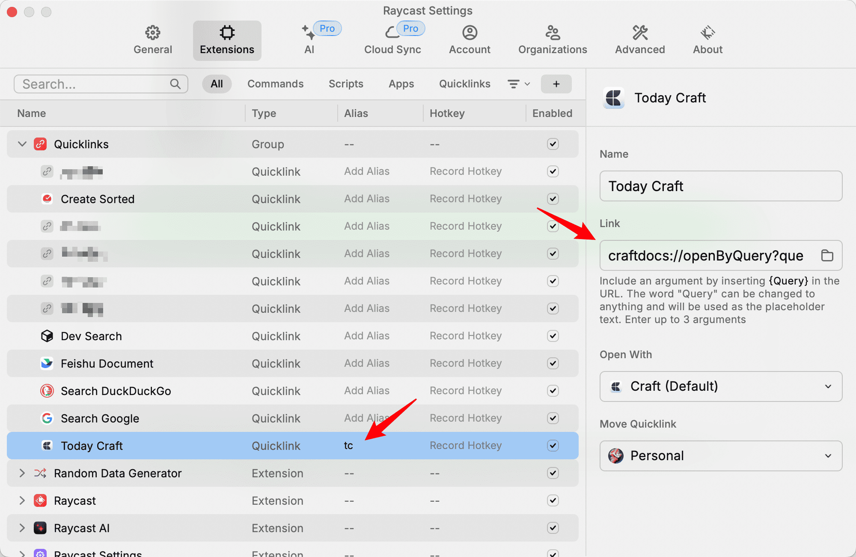Toggle Create Sorted enabled checkbox
Viewport: 856px width, 557px height.
coord(553,199)
